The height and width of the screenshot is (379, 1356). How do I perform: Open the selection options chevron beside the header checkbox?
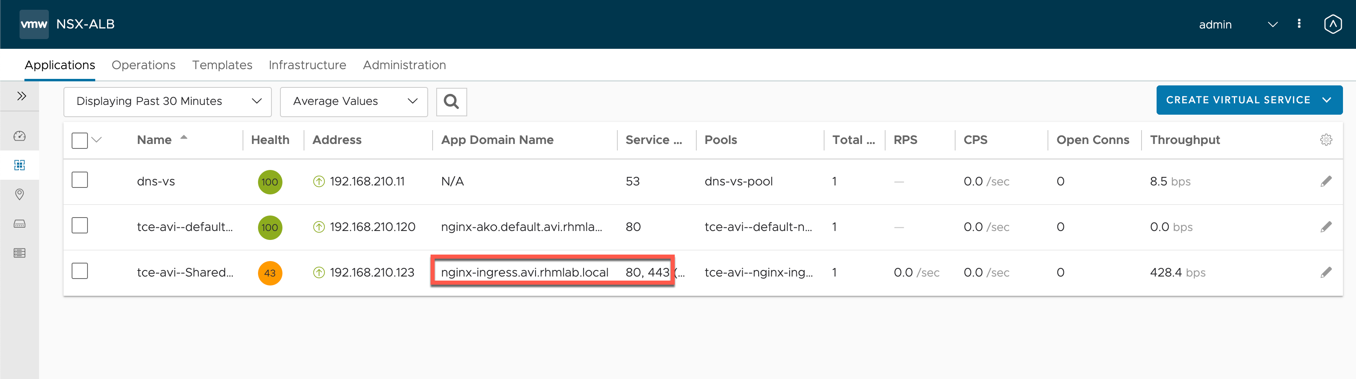tap(96, 140)
